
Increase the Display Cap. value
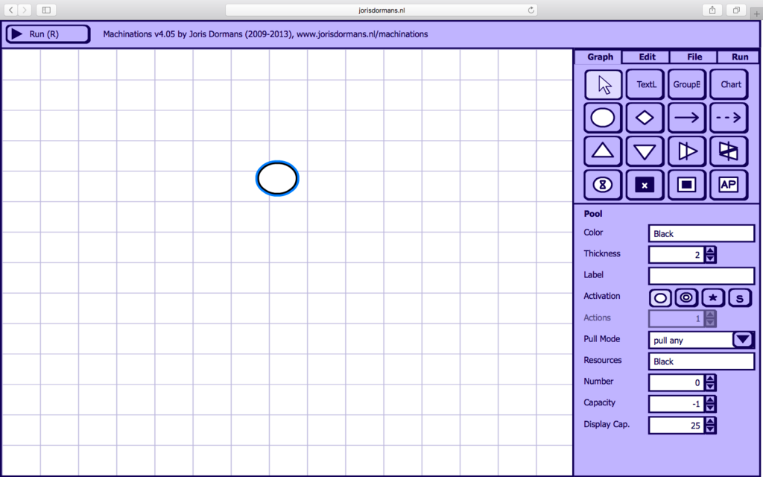click(x=710, y=422)
